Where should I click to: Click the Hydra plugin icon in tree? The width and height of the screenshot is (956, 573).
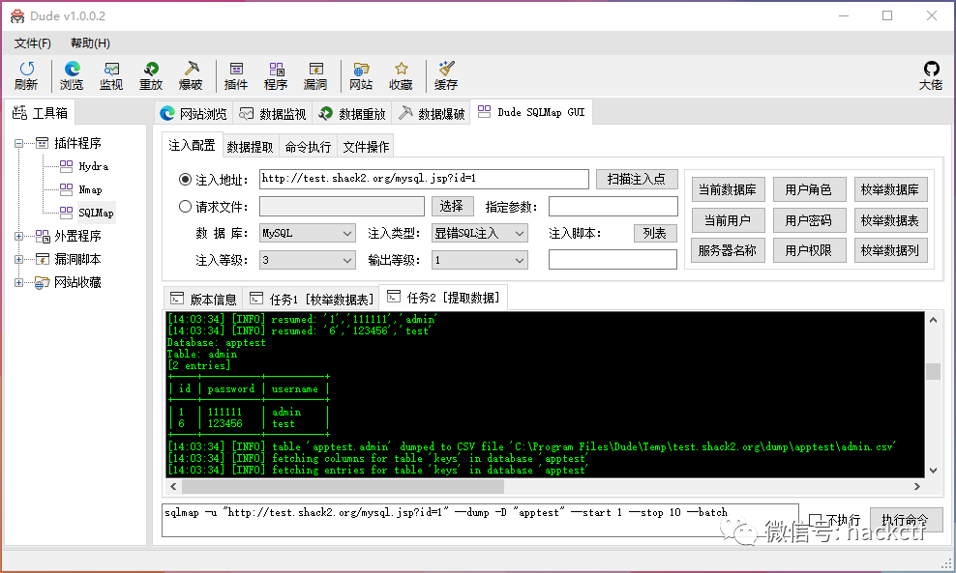tap(66, 165)
